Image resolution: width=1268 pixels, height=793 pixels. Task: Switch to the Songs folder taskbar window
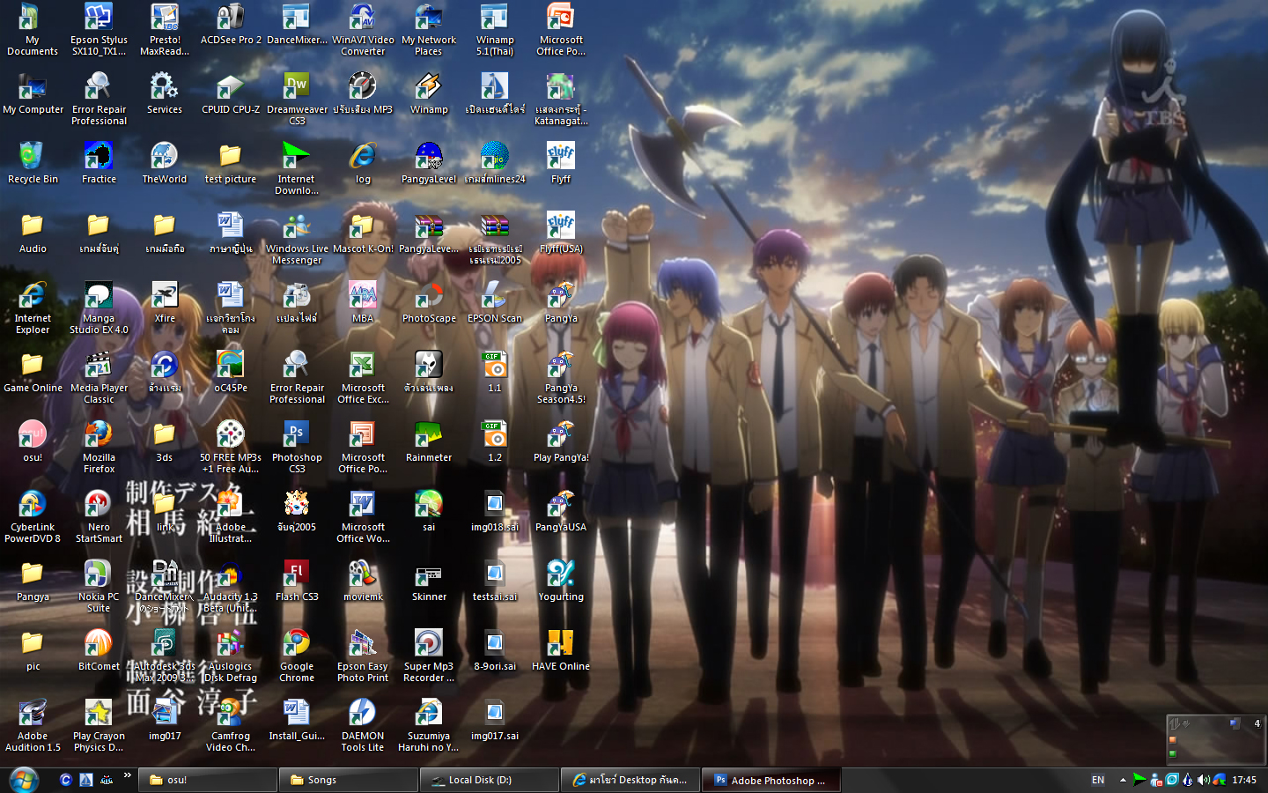click(349, 780)
